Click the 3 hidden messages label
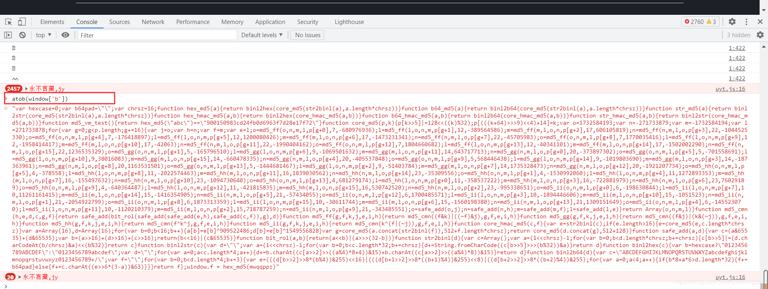 (x=738, y=35)
